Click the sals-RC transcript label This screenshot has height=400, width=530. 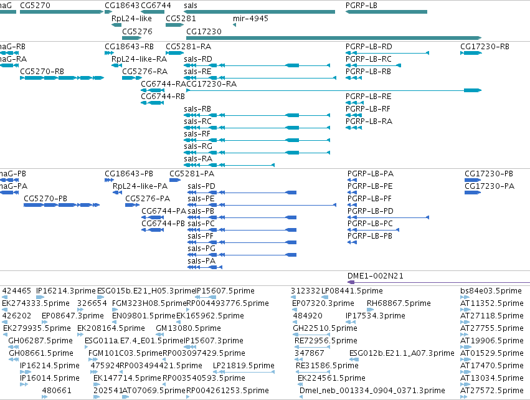tap(197, 121)
